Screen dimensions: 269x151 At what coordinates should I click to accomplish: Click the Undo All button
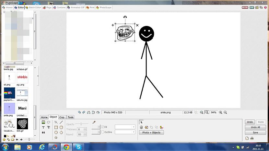(255, 127)
